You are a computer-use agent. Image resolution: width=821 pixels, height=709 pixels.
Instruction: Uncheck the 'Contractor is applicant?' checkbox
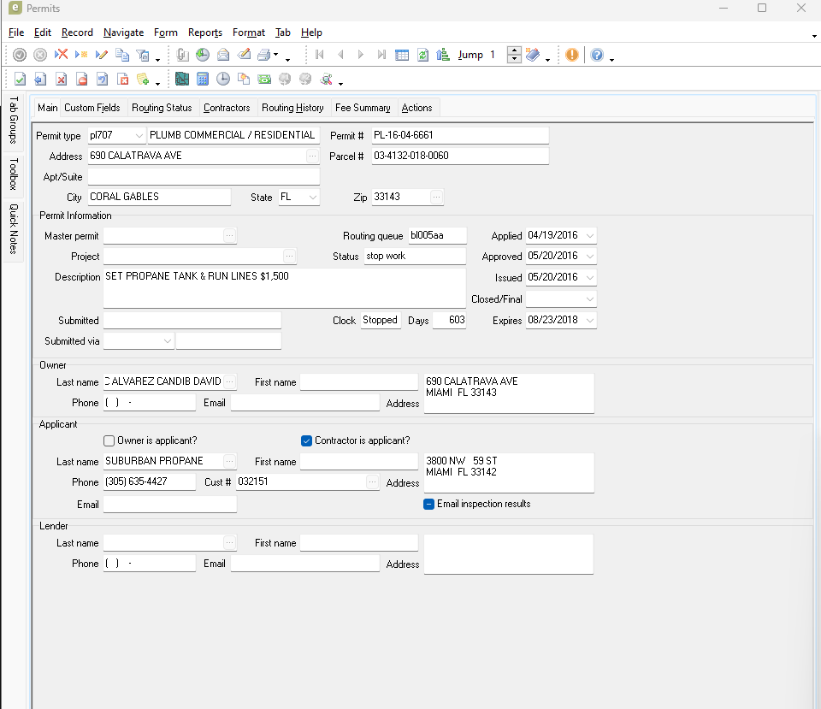tap(307, 441)
